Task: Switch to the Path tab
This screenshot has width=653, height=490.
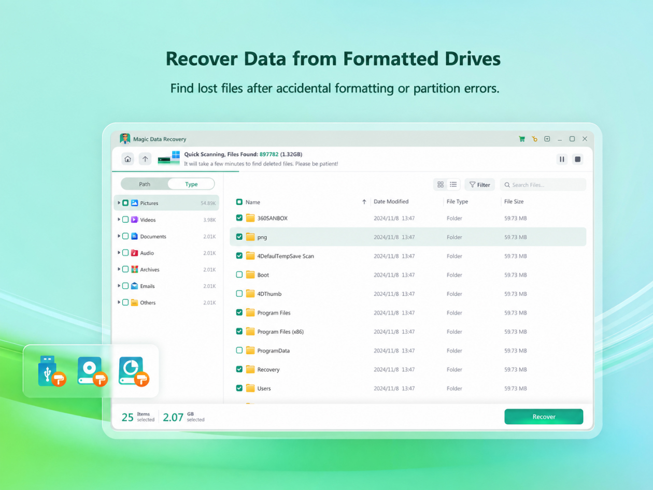Action: [145, 184]
